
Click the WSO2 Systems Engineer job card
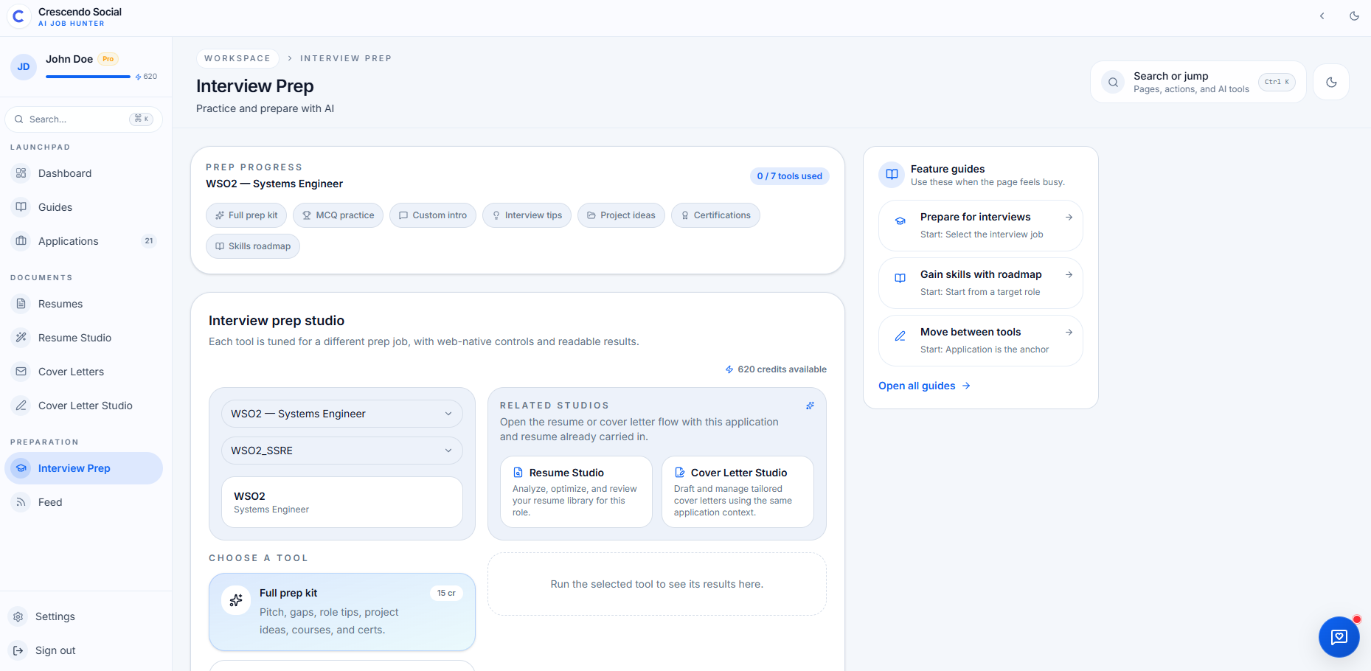[x=342, y=502]
